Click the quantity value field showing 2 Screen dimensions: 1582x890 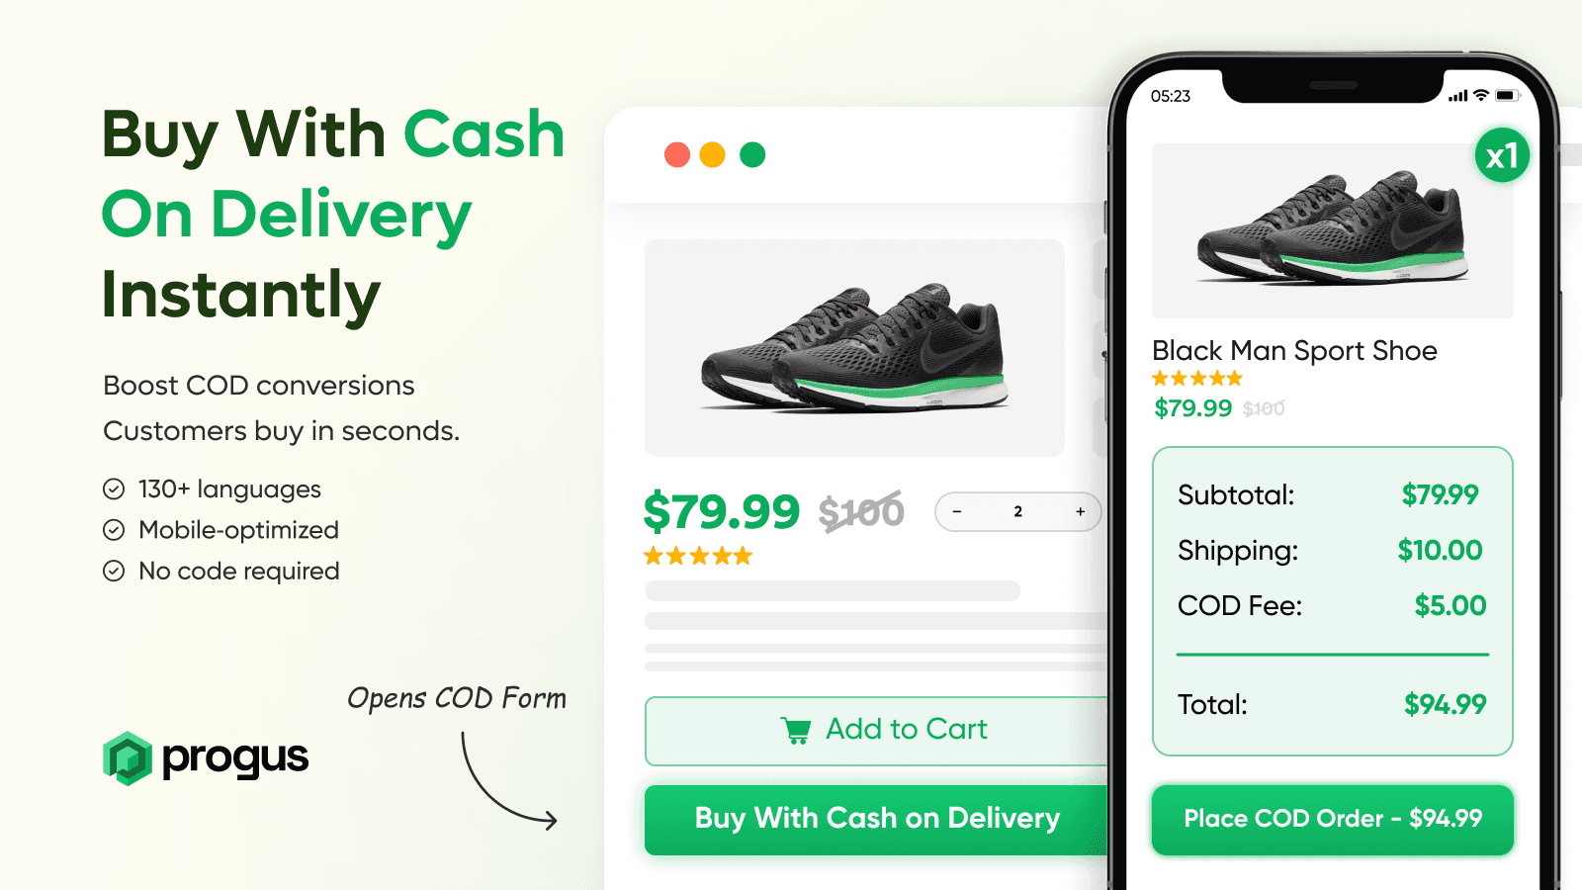(x=1017, y=512)
